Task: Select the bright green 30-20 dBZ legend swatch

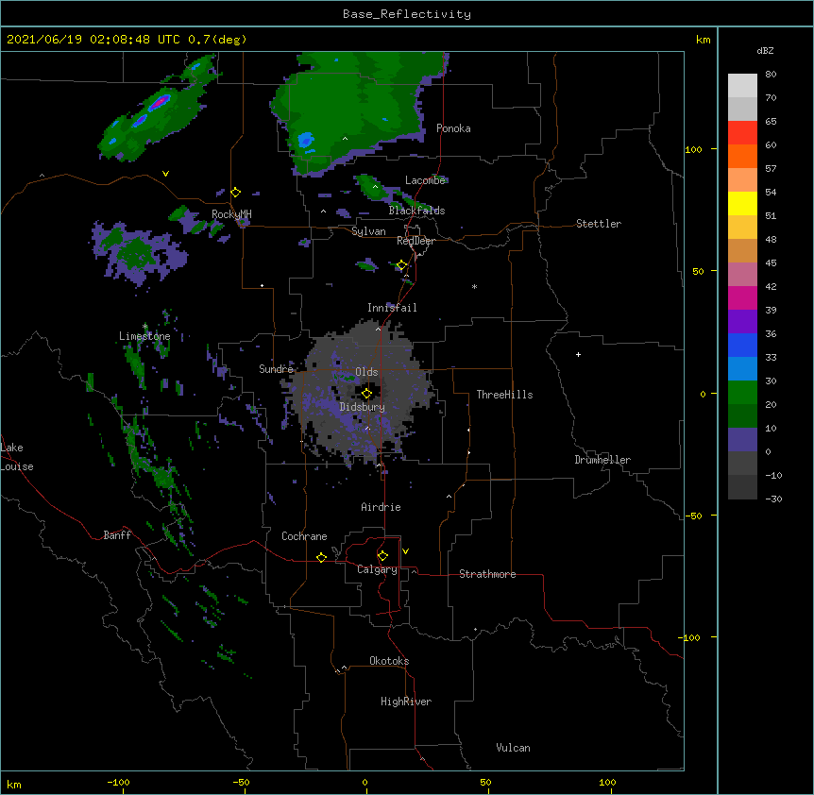Action: click(742, 393)
